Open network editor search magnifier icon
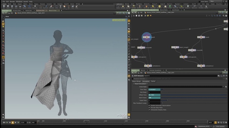The image size is (229, 128). (x=223, y=16)
